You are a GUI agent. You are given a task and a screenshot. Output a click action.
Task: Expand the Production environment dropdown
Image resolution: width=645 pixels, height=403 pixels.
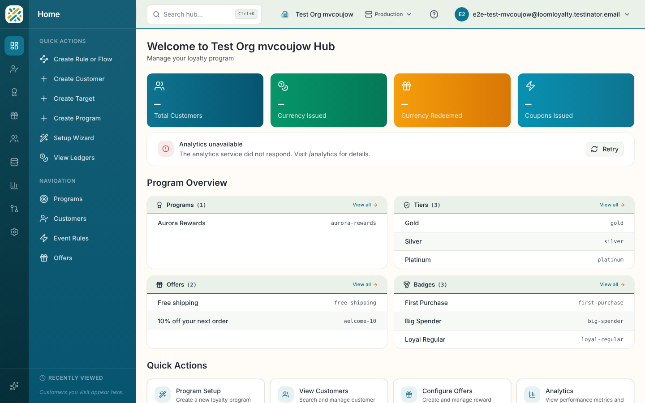[388, 14]
